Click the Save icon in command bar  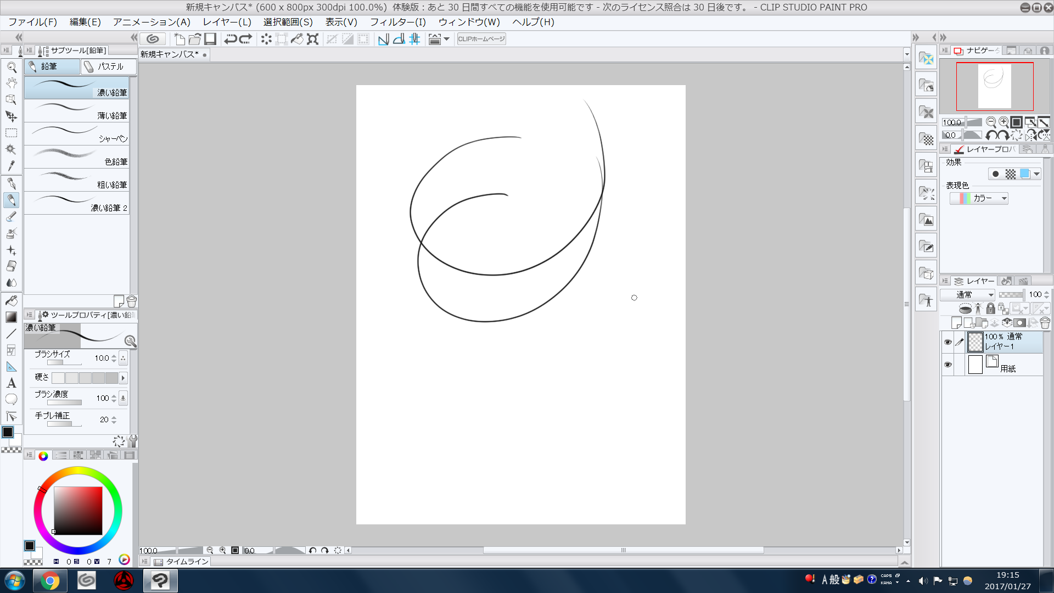(210, 39)
